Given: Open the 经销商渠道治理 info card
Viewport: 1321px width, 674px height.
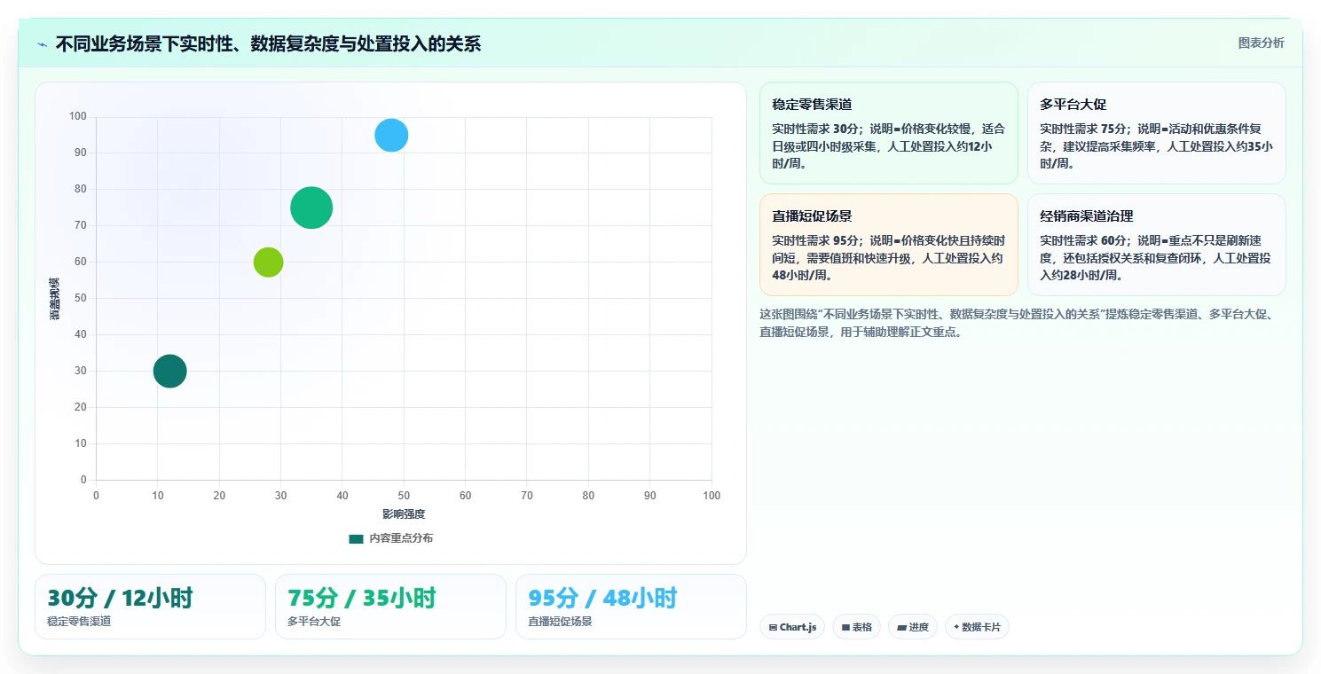Looking at the screenshot, I should coord(1157,245).
